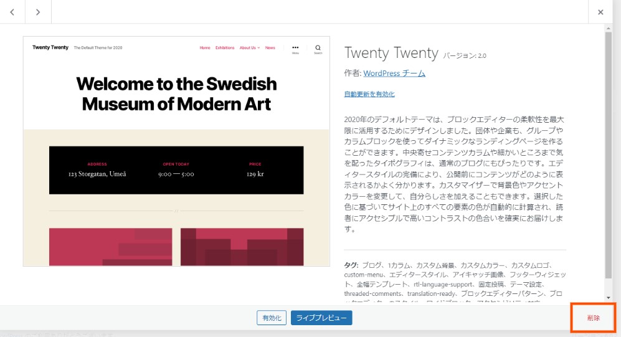
Task: Delete the theme using 削除 link
Action: [594, 318]
